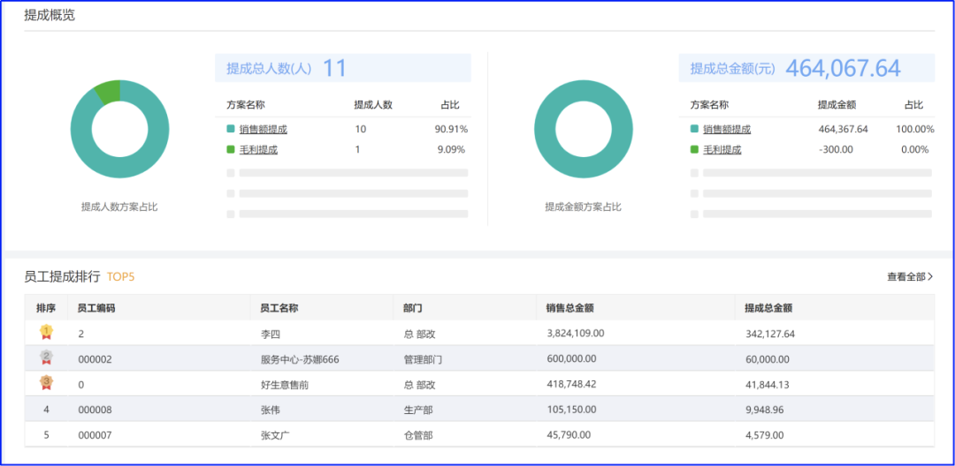Viewport: 955px width, 466px height.
Task: Click the bronze third-place medal icon
Action: tap(46, 383)
